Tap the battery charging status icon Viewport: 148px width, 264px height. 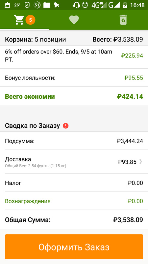(x=125, y=5)
